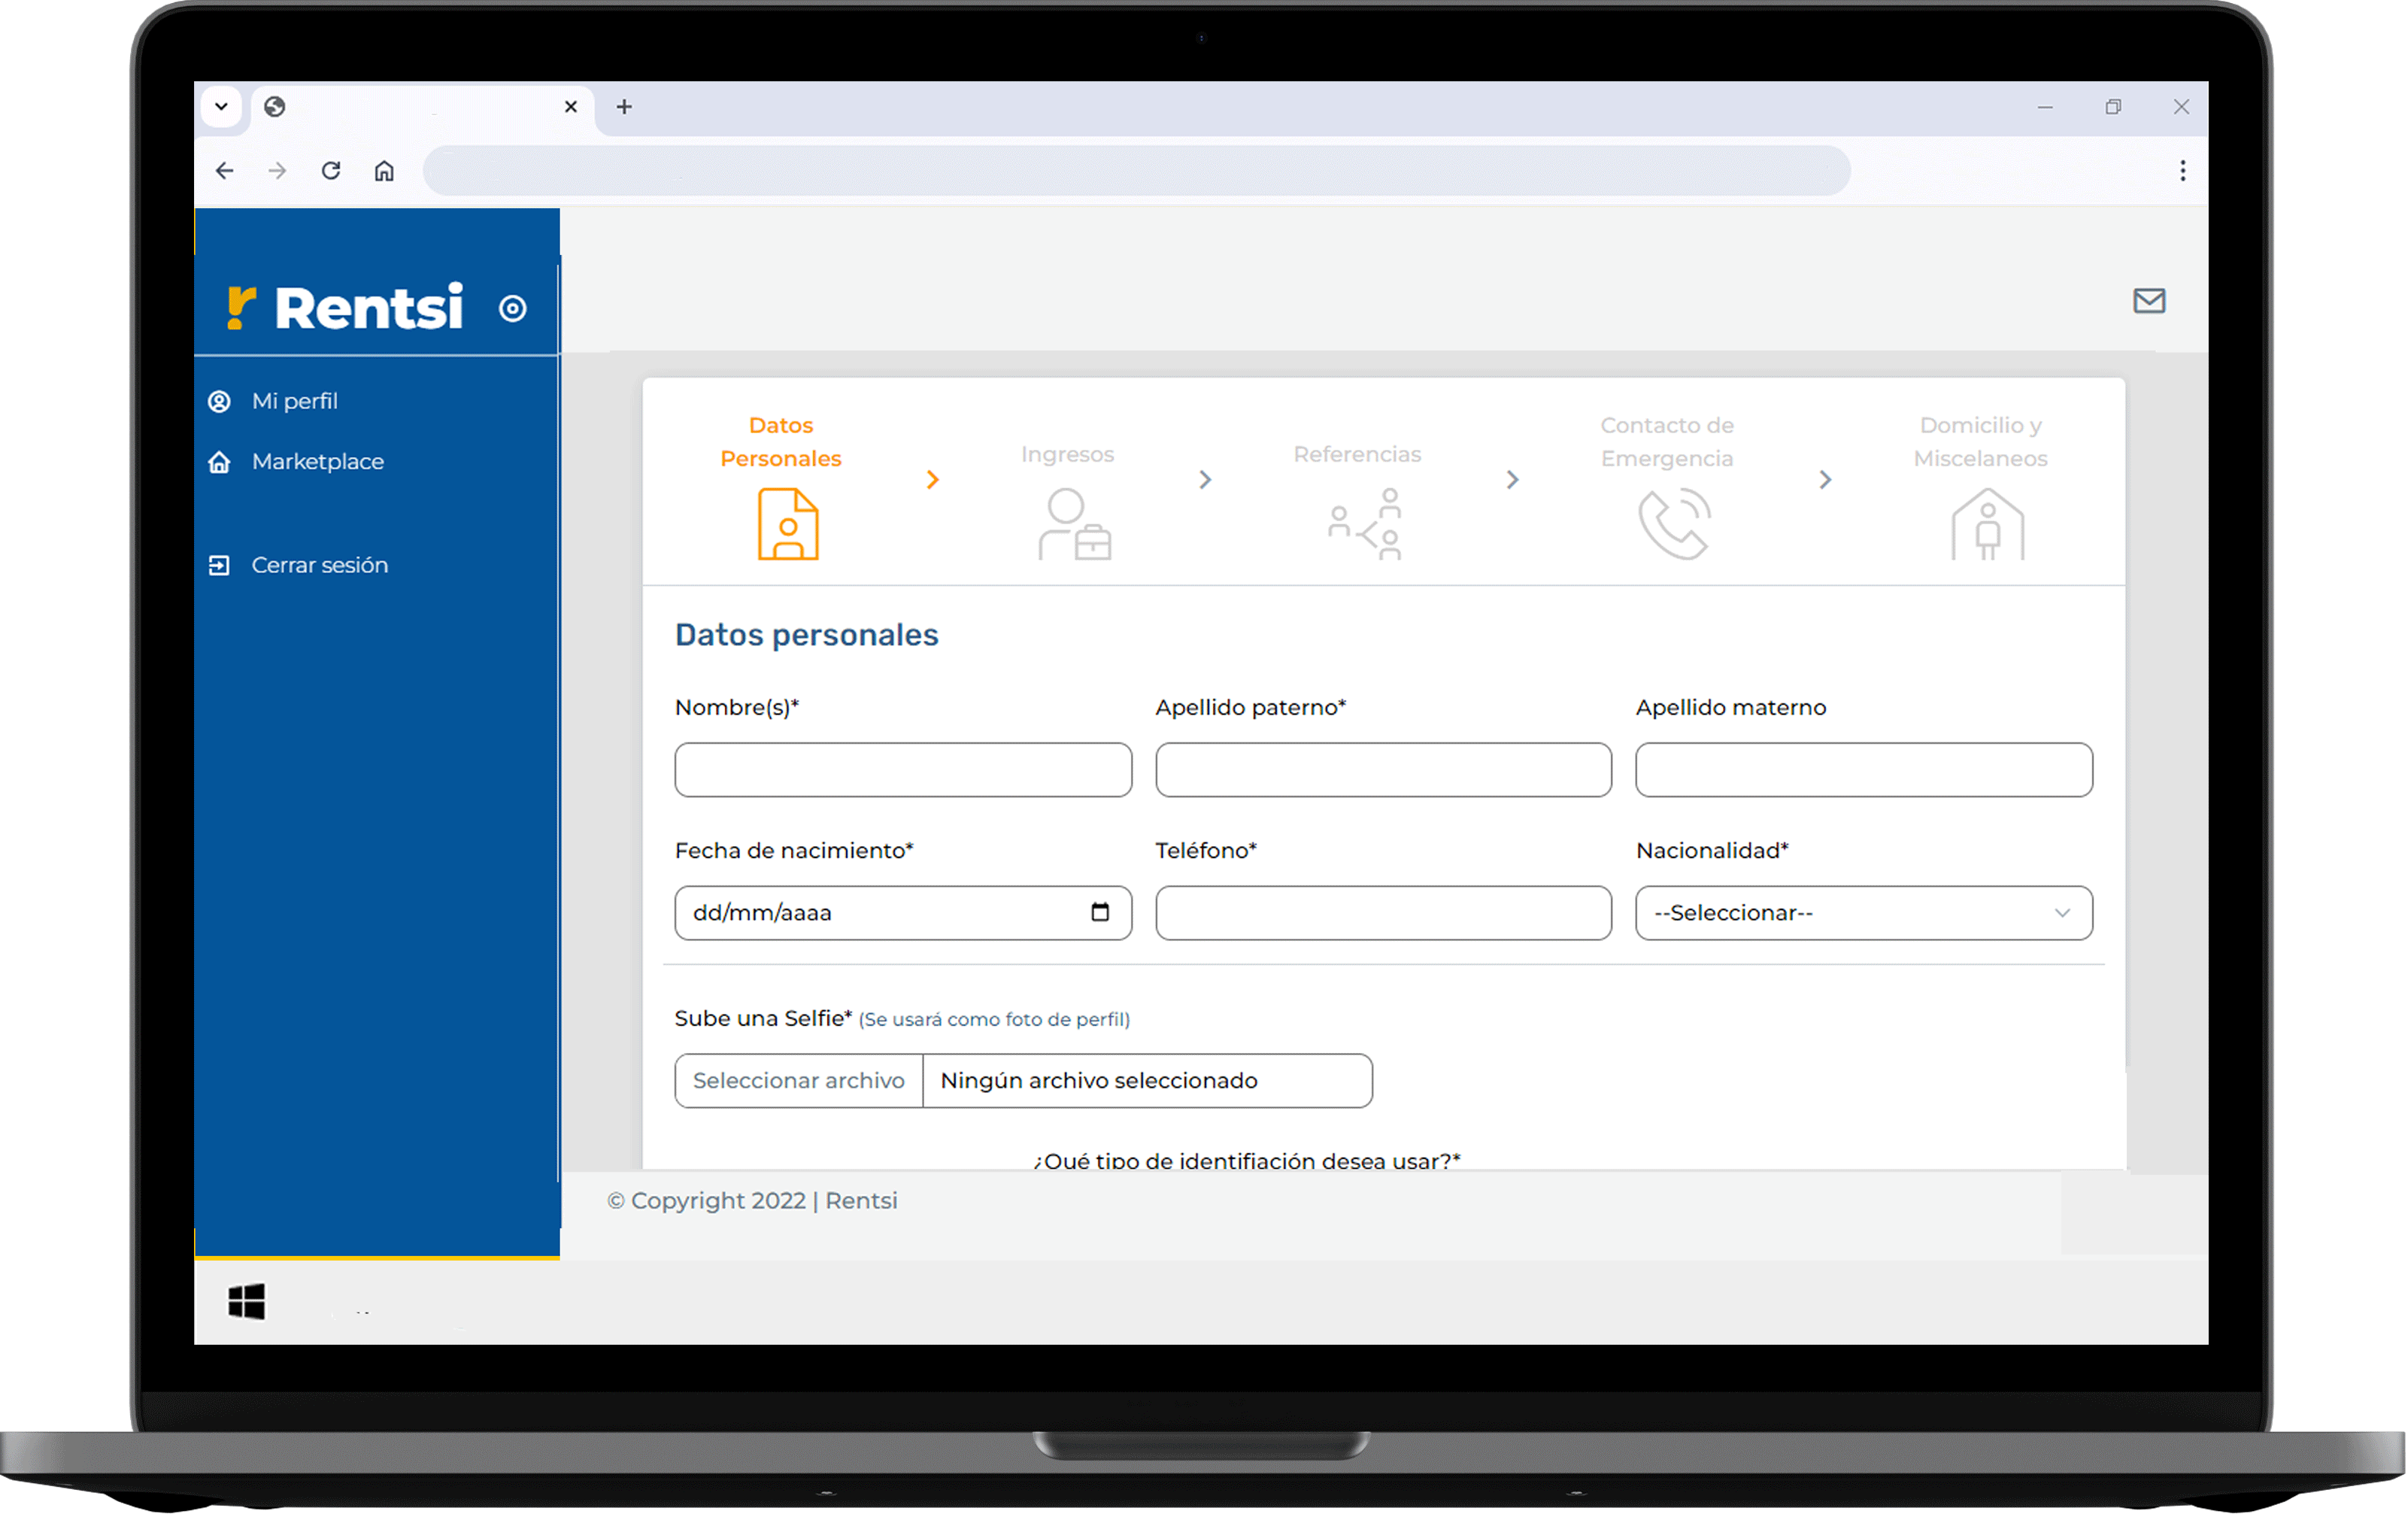Click the Ingresos person briefcase icon

(x=1075, y=524)
